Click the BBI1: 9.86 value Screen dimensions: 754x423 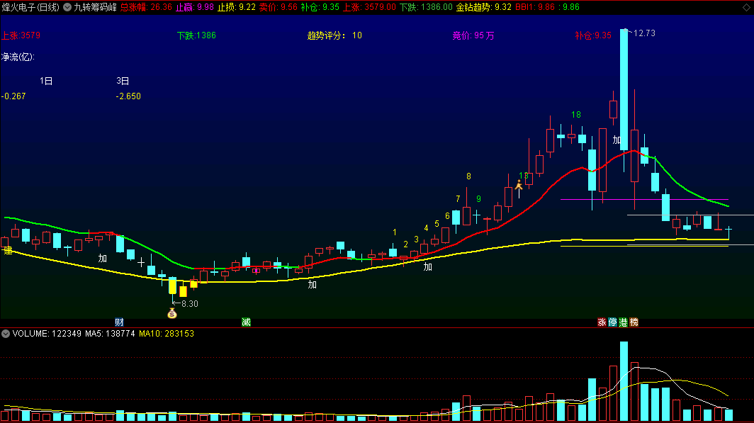[x=535, y=7]
